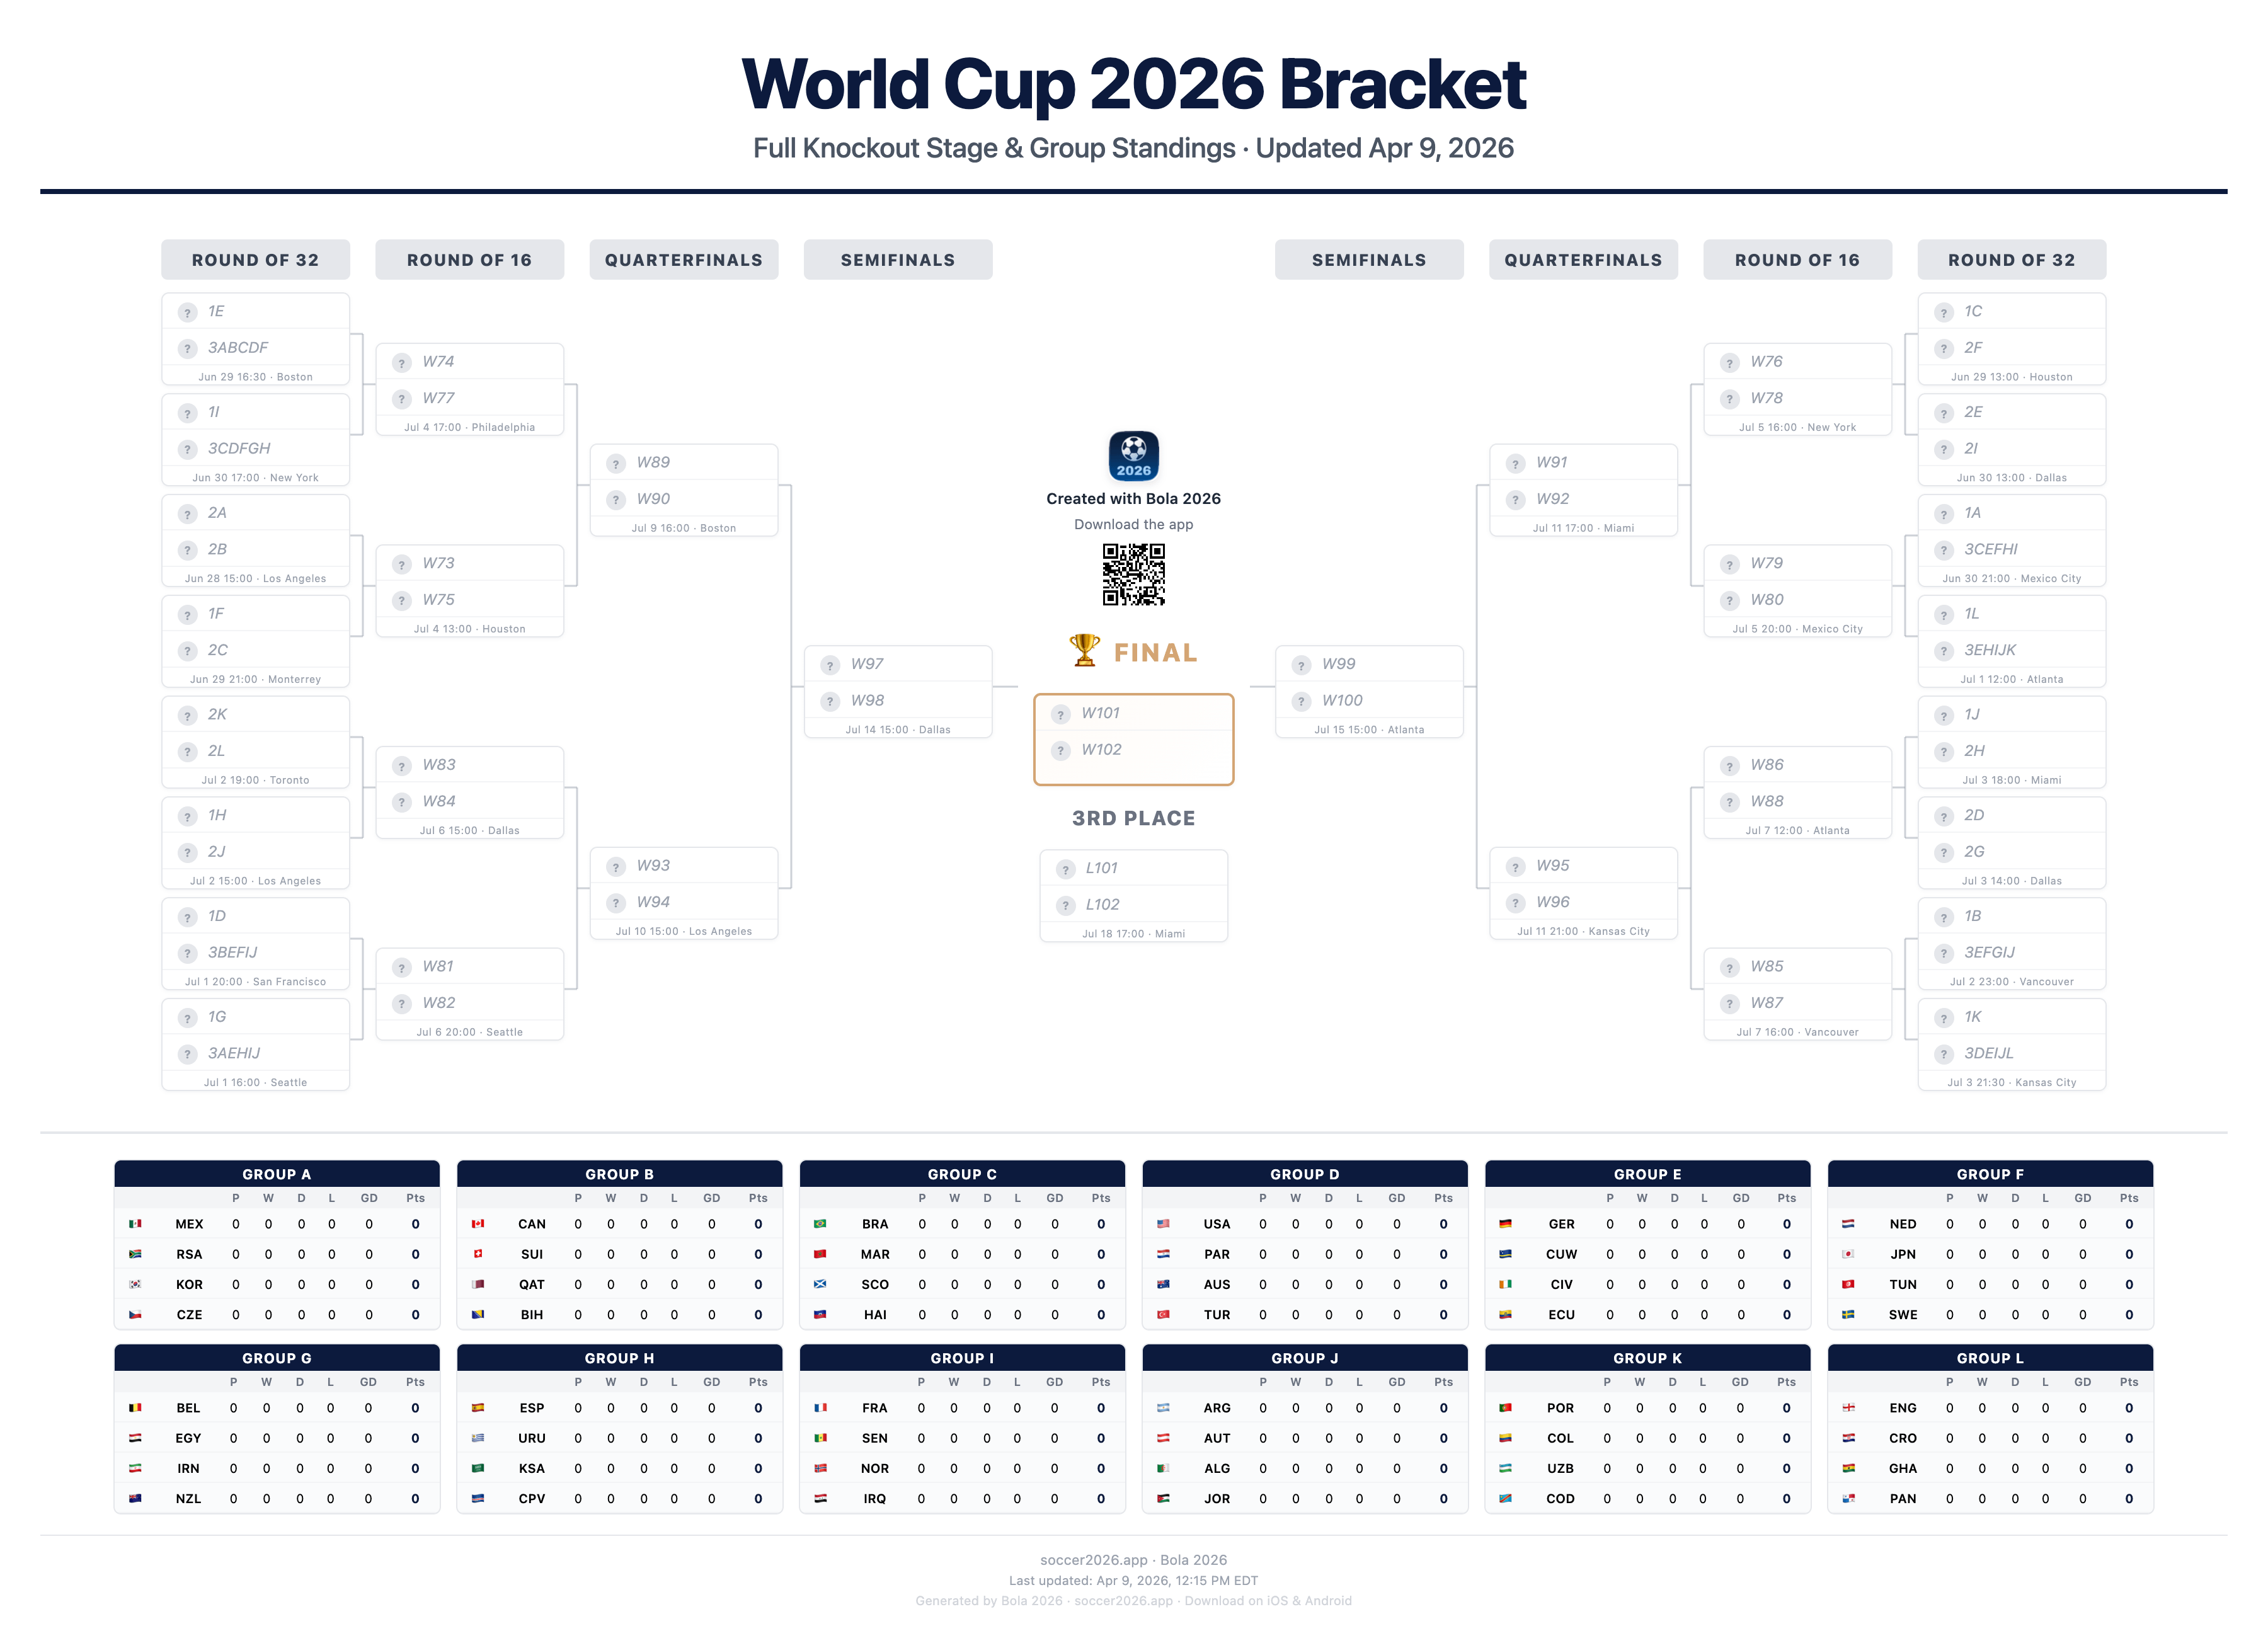Image resolution: width=2268 pixels, height=1648 pixels.
Task: Click the question mark placeholder beside W101
Action: tap(1061, 714)
